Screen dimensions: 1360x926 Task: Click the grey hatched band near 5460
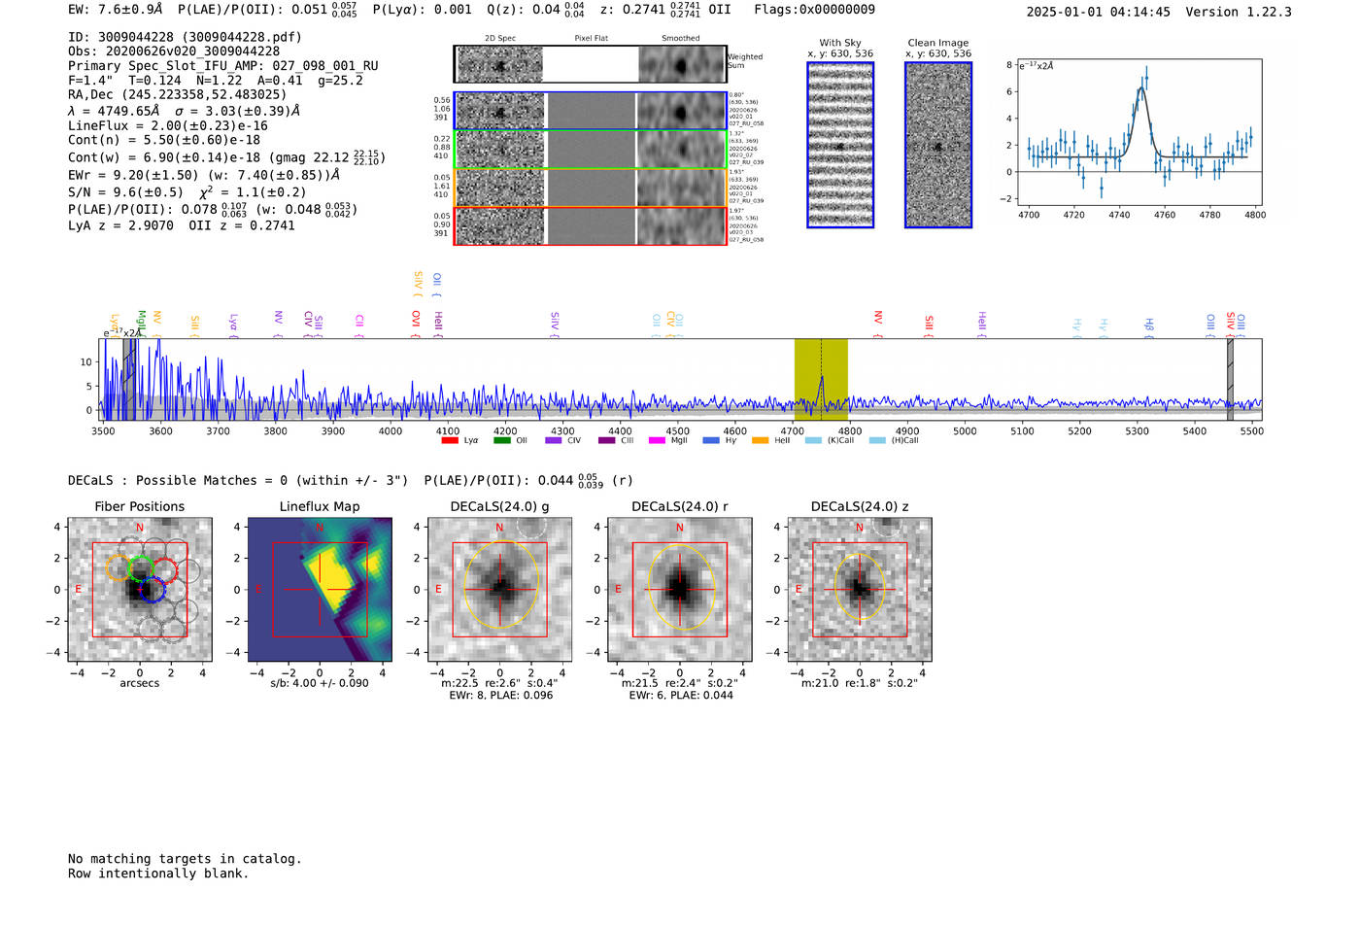[1230, 379]
